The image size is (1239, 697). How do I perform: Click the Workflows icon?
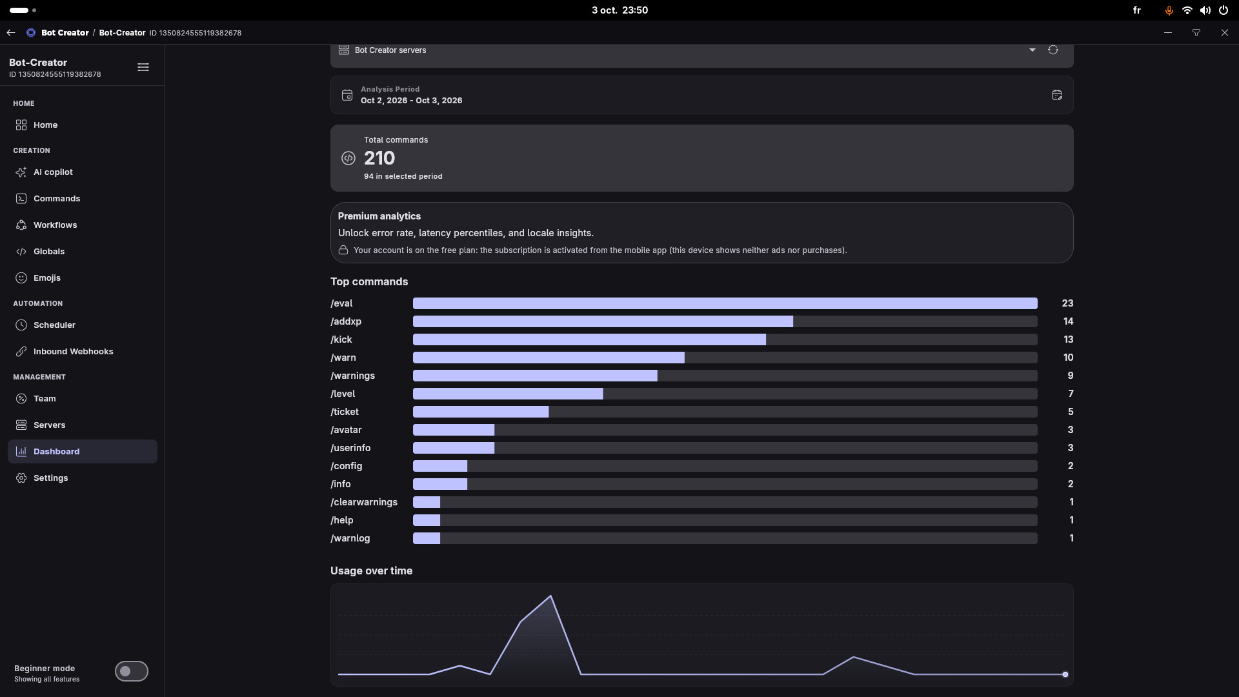[21, 225]
